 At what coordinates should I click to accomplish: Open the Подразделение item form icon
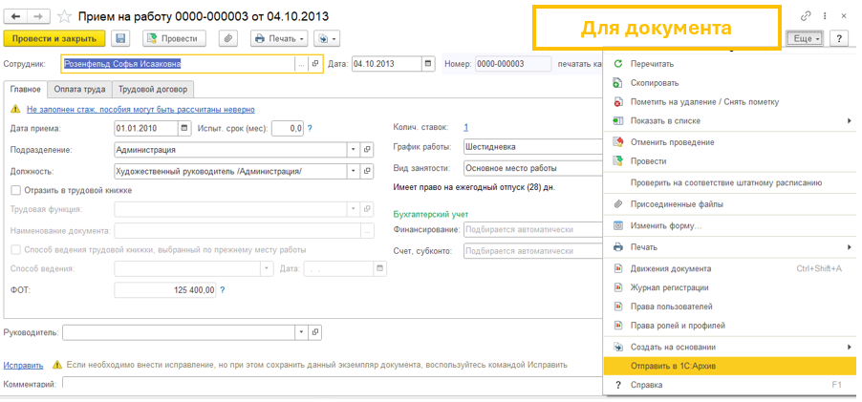coord(367,149)
